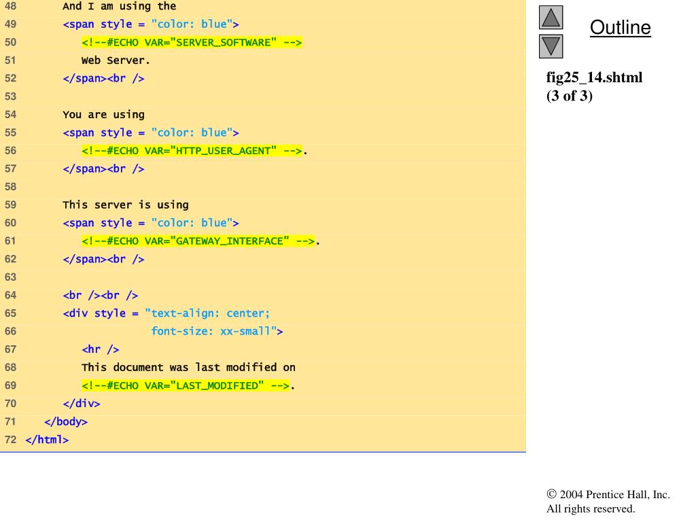Click the span style tag on line 60
The width and height of the screenshot is (696, 522).
(x=151, y=223)
